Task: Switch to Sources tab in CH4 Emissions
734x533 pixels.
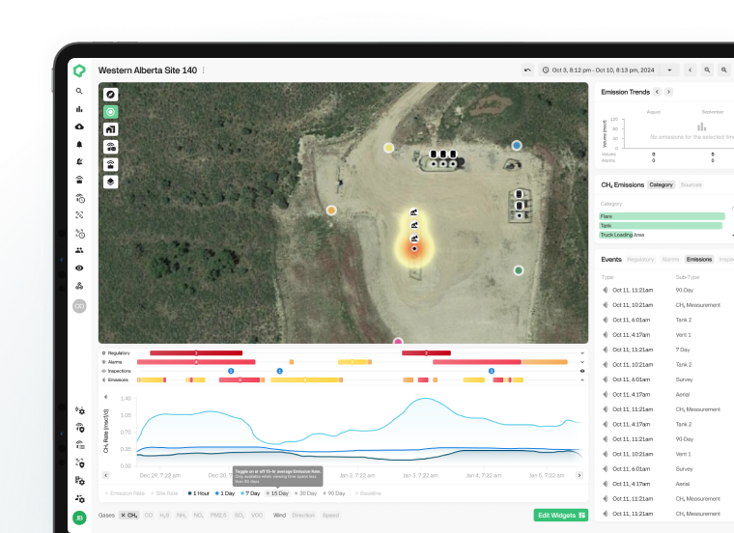Action: tap(691, 184)
